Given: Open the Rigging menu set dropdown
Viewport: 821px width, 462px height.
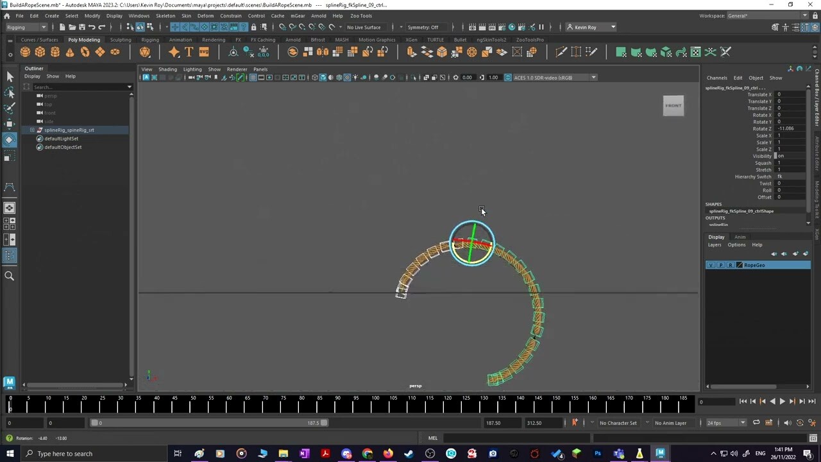Looking at the screenshot, I should [26, 27].
